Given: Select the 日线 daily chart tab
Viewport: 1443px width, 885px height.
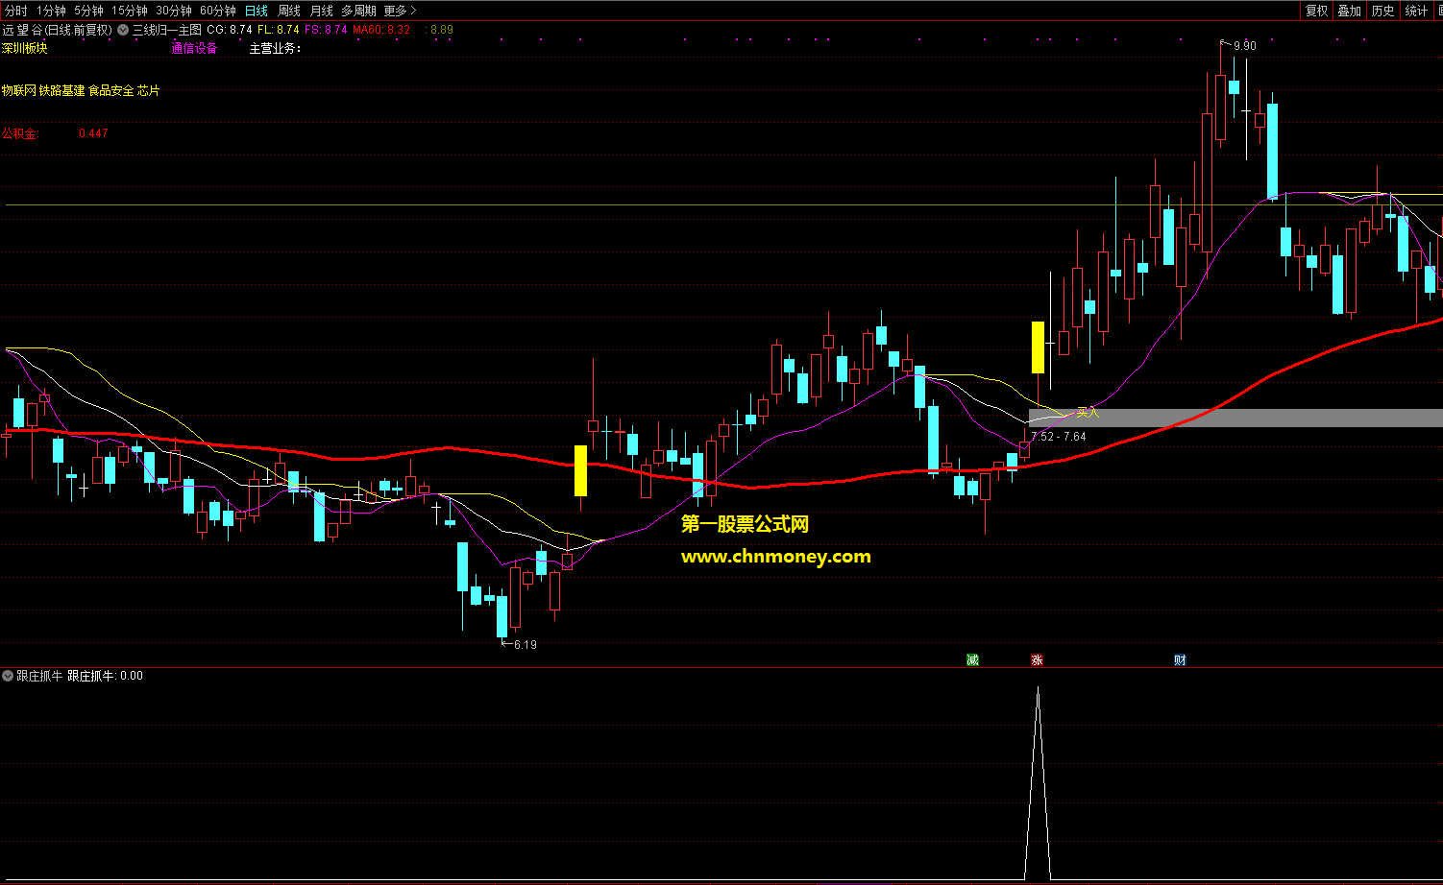Looking at the screenshot, I should pyautogui.click(x=257, y=11).
